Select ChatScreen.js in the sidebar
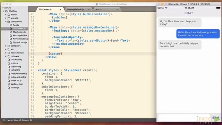 [x=19, y=28]
